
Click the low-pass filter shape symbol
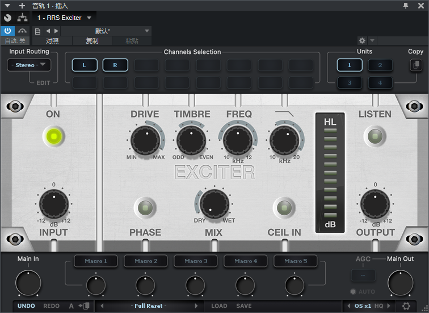(284, 114)
